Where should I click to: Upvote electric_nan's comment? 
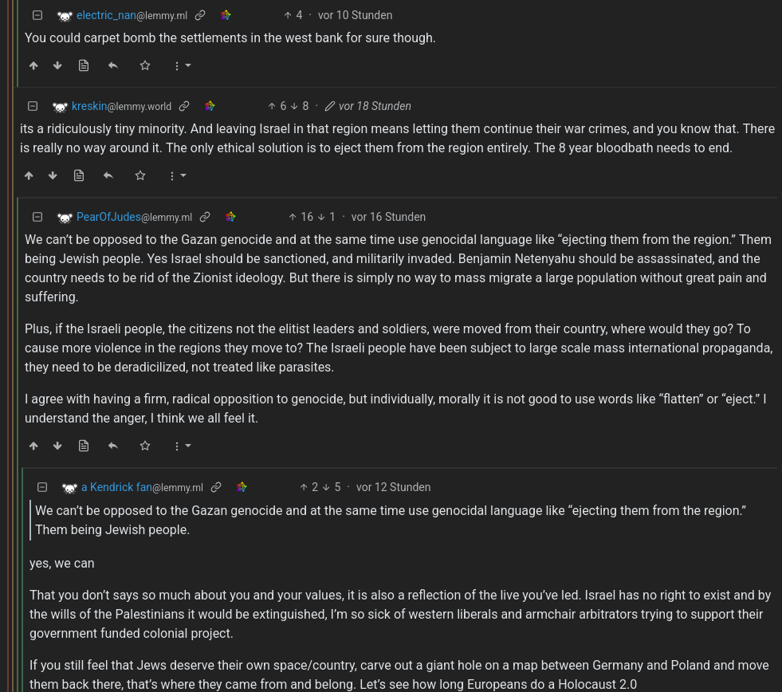(x=33, y=65)
